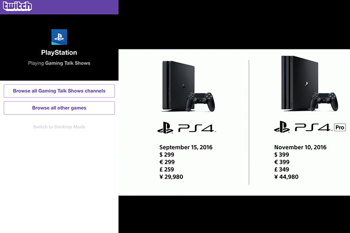The image size is (350, 233).
Task: Click the 'Pro' badge beside the PS4 logo
Action: [339, 127]
